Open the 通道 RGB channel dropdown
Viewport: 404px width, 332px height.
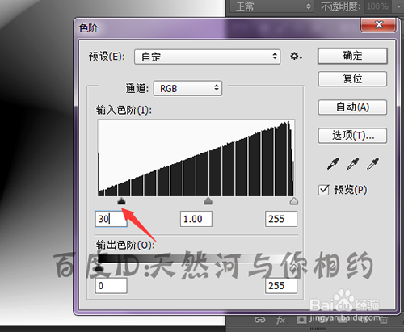click(x=187, y=88)
